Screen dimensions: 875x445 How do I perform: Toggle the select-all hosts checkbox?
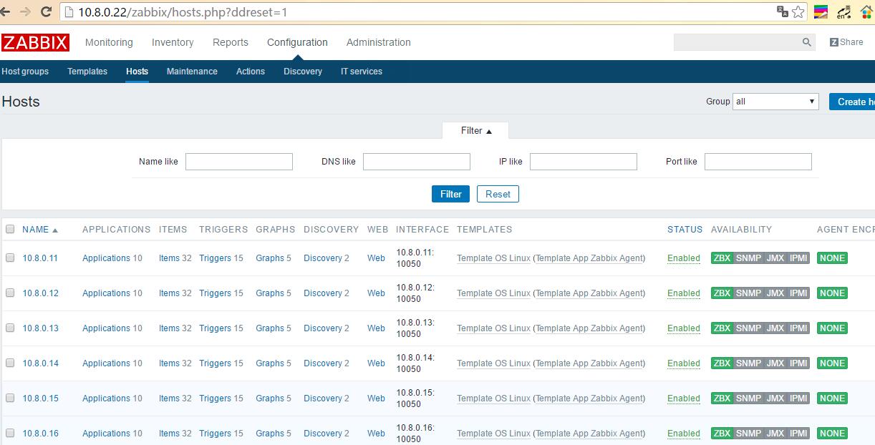10,230
